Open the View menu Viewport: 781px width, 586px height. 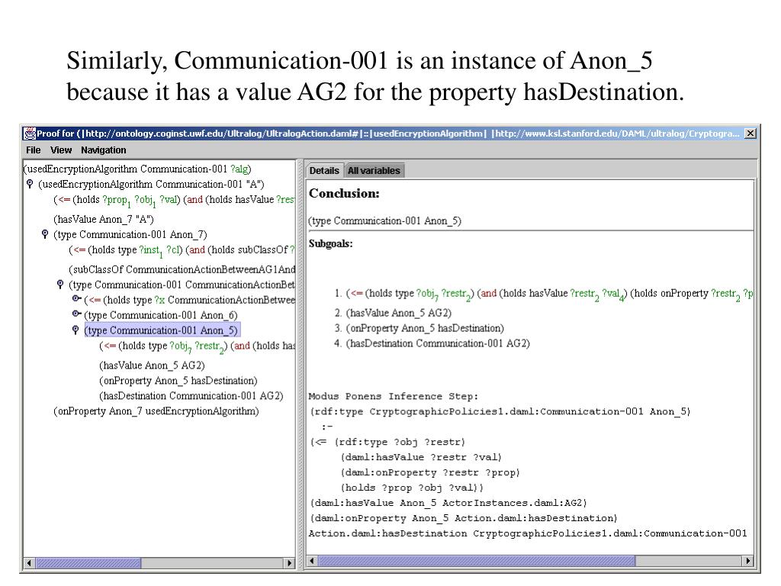(61, 150)
